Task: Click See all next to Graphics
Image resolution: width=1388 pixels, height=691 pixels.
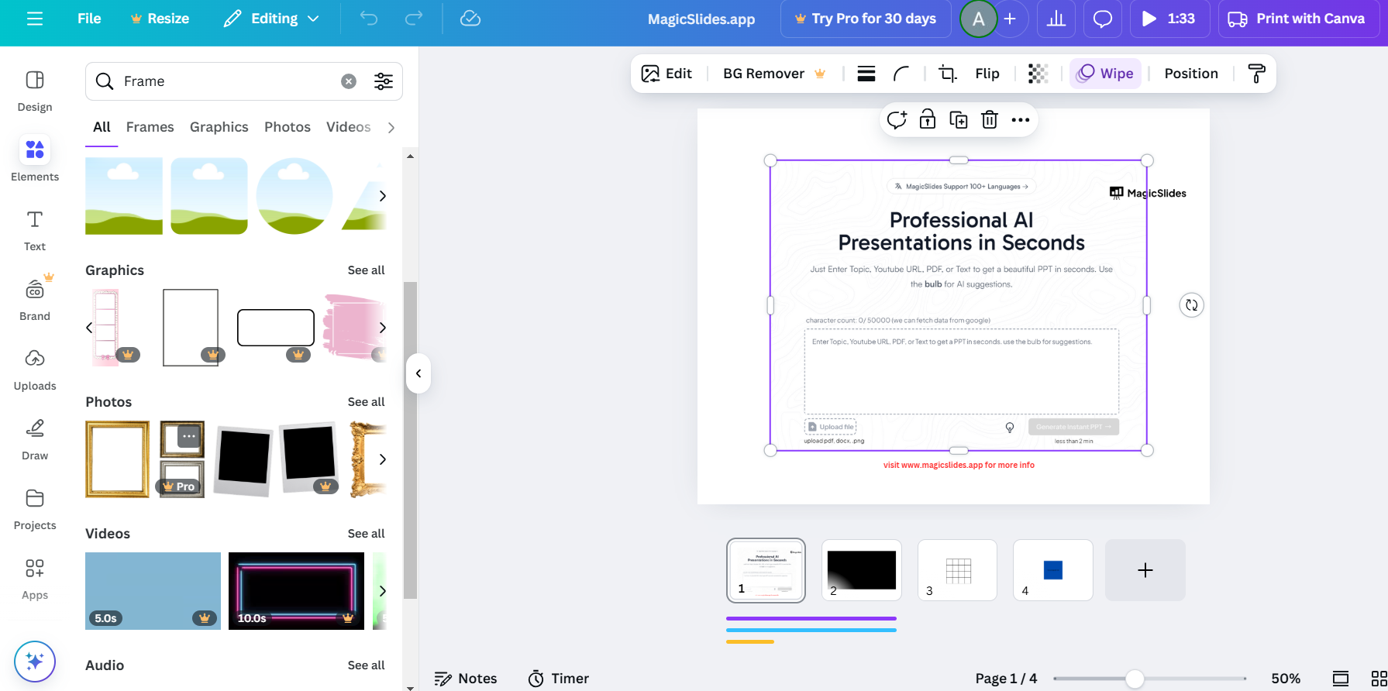Action: pos(366,270)
